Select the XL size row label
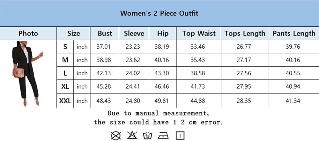 pos(65,86)
